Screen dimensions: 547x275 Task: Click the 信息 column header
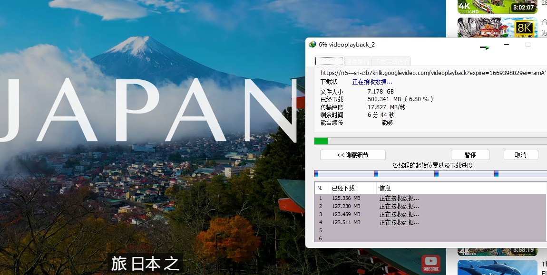tap(459, 188)
